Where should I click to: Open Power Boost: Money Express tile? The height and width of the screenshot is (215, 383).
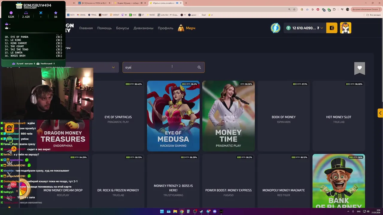pyautogui.click(x=228, y=181)
